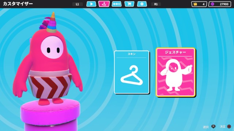Click the カスタマイザー title text
The height and width of the screenshot is (131, 234).
[18, 4]
